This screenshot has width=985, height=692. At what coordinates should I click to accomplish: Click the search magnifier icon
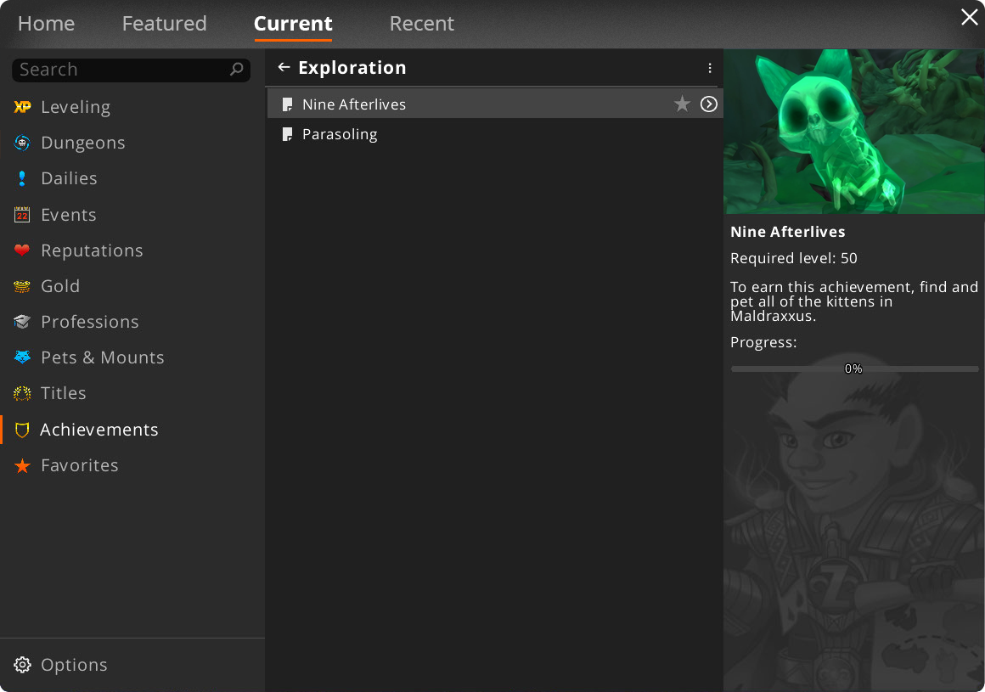[236, 69]
